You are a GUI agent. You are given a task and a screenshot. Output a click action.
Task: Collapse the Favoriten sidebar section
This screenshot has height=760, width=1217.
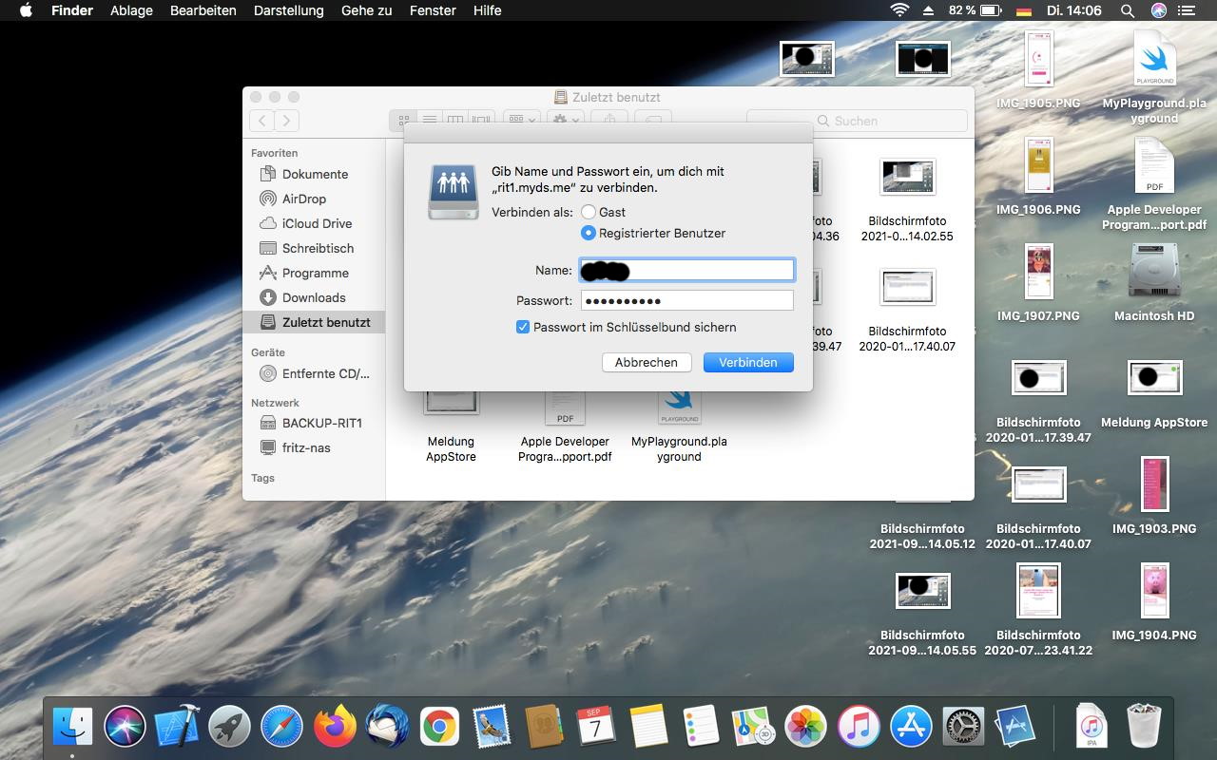click(x=274, y=153)
